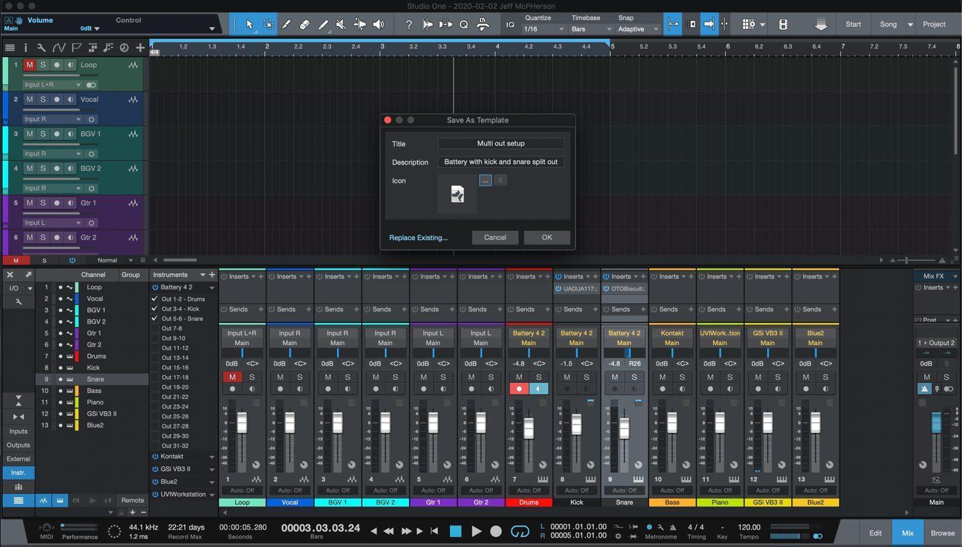Select the Listen tool speaker icon
The image size is (962, 547).
coord(377,24)
